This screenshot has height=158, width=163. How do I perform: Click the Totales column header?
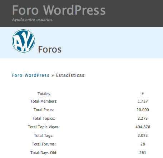(44, 94)
